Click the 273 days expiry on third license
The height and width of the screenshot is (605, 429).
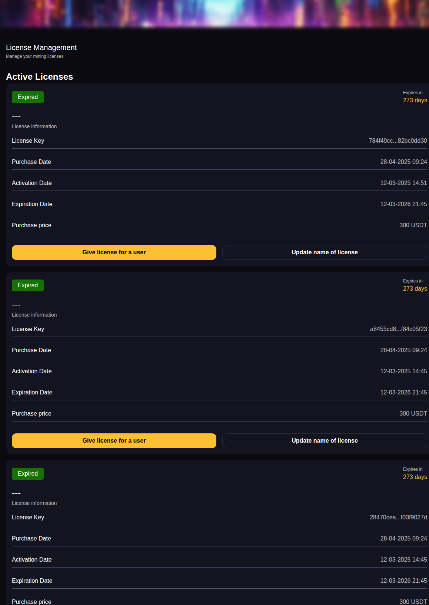tap(415, 477)
